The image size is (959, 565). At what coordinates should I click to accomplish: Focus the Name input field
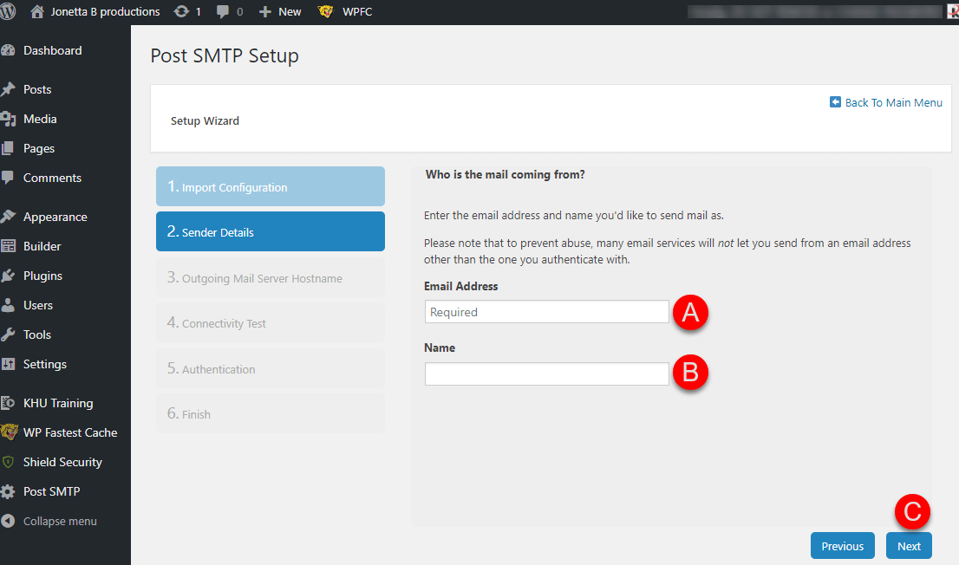tap(547, 373)
